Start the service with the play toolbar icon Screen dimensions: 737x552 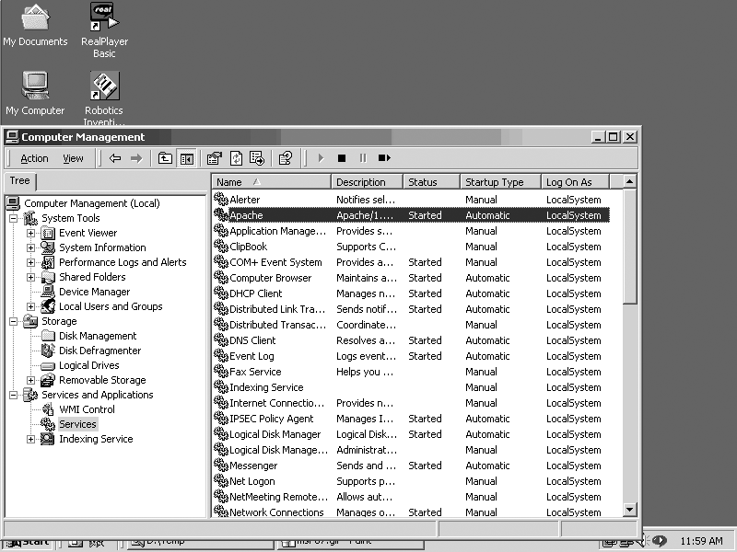click(x=321, y=158)
